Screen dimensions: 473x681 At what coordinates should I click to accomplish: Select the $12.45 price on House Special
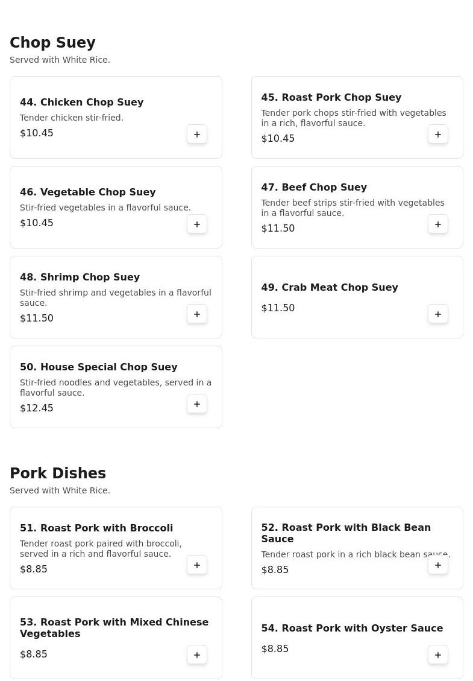(36, 408)
